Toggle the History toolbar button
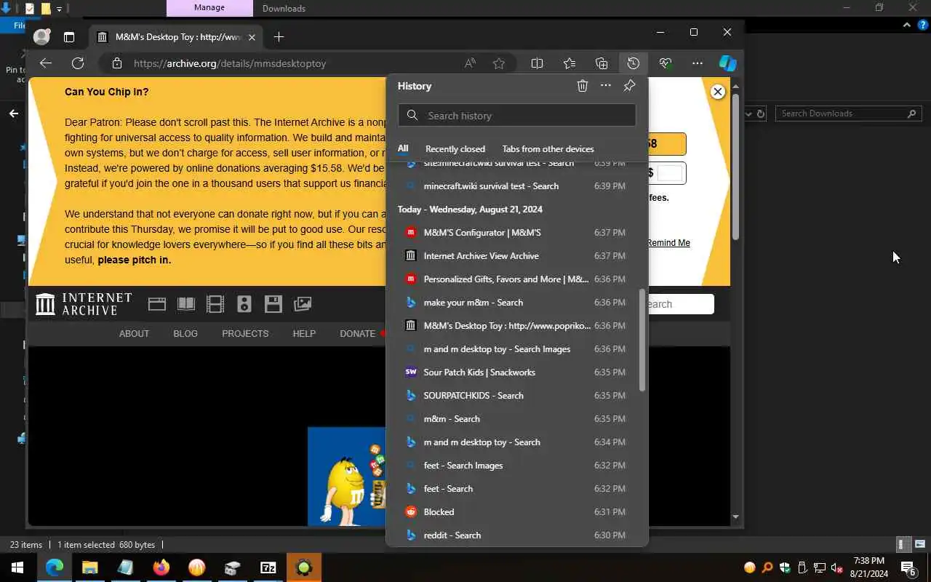Viewport: 931px width, 582px height. click(x=634, y=63)
